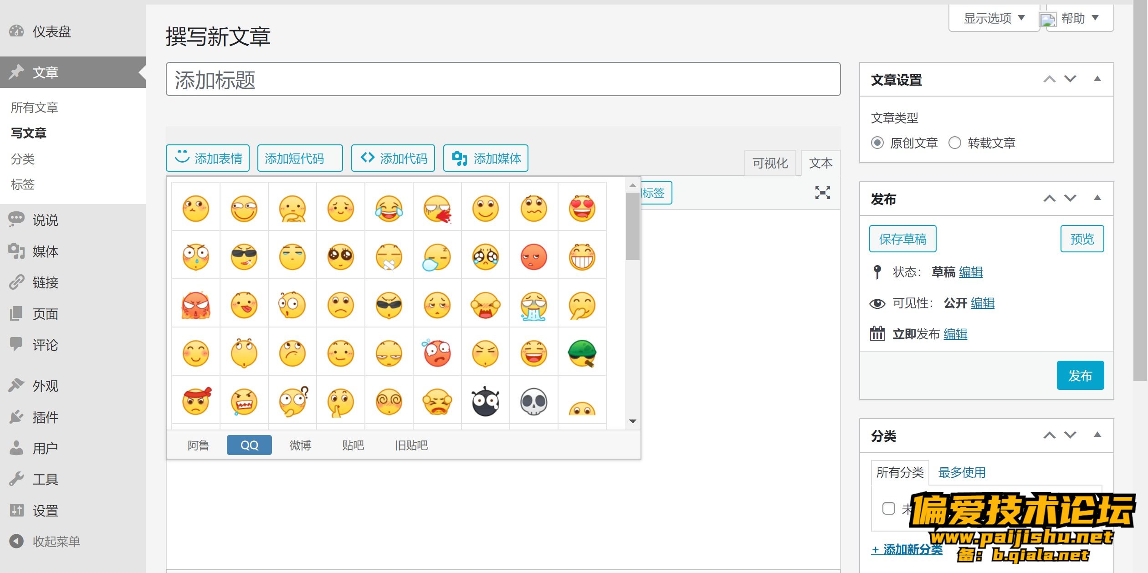1148x573 pixels.
Task: Click the emoji panel scroll-up arrow
Action: click(x=632, y=185)
